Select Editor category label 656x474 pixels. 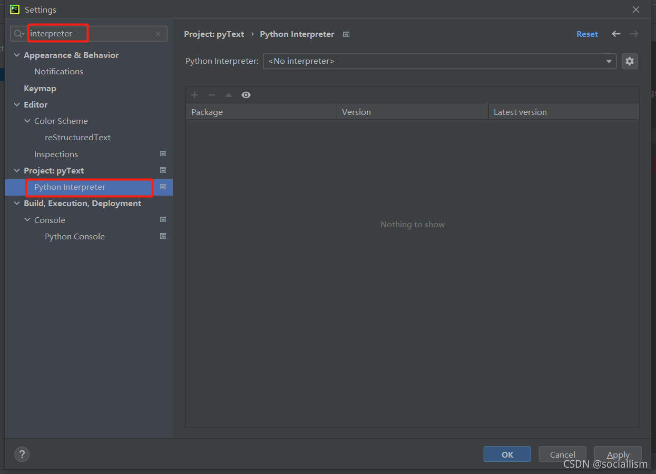[35, 104]
